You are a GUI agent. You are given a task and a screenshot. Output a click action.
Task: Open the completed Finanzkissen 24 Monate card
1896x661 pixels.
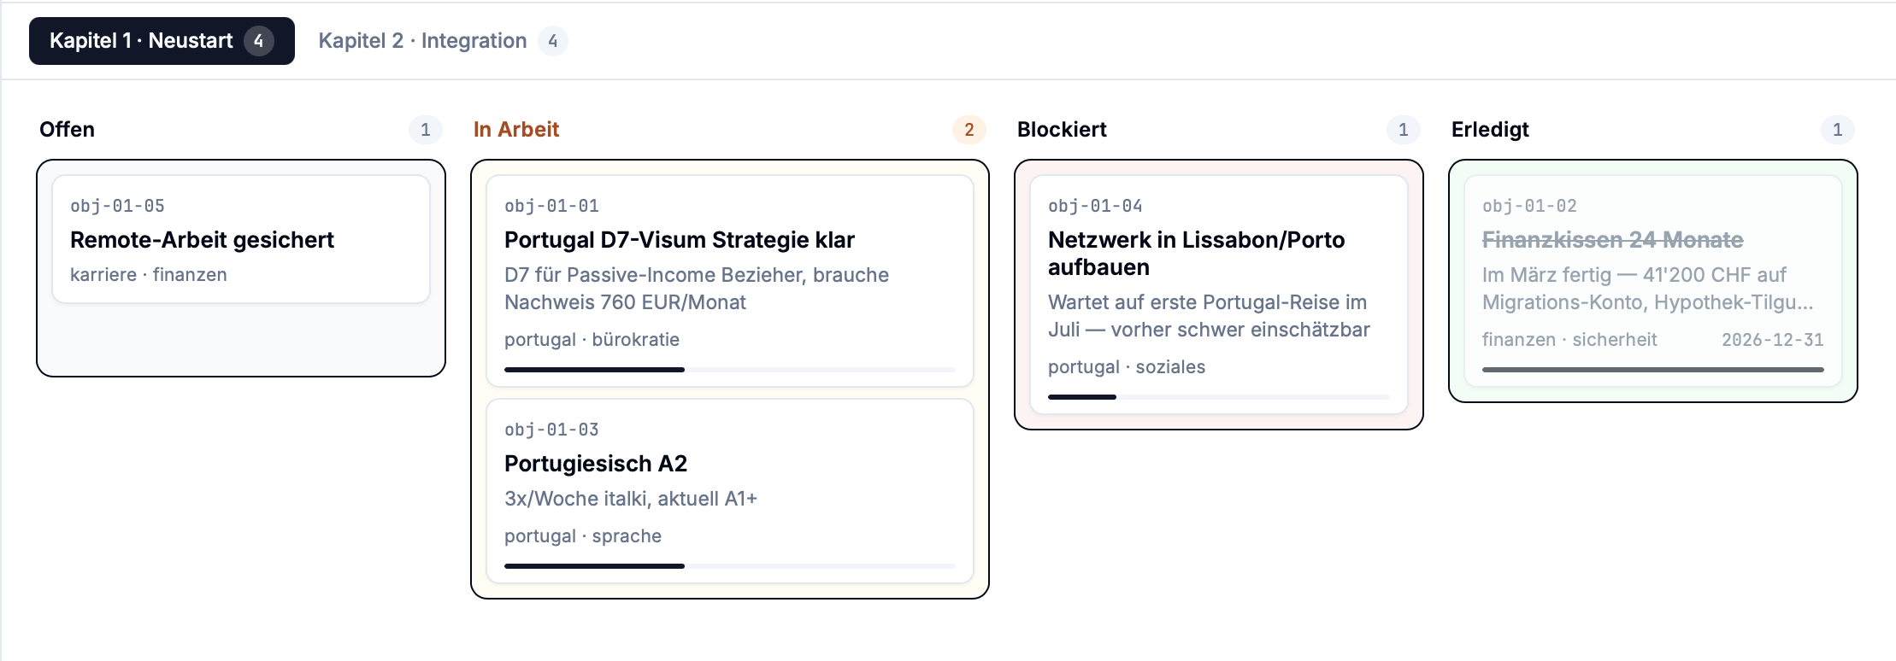1652,273
